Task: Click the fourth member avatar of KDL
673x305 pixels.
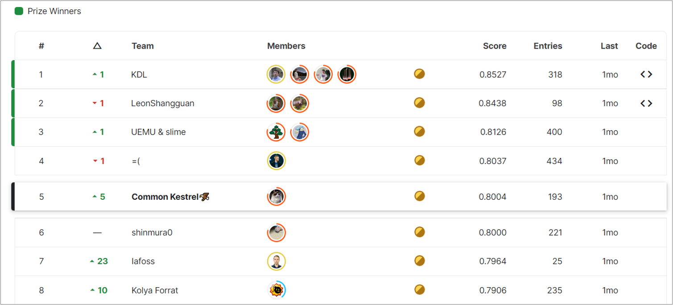Action: point(347,74)
